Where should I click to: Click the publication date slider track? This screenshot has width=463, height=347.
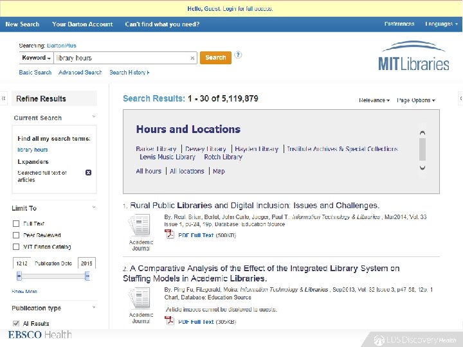point(53,276)
